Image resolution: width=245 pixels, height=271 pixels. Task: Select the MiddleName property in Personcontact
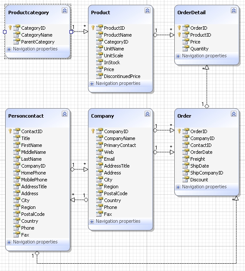[34, 152]
